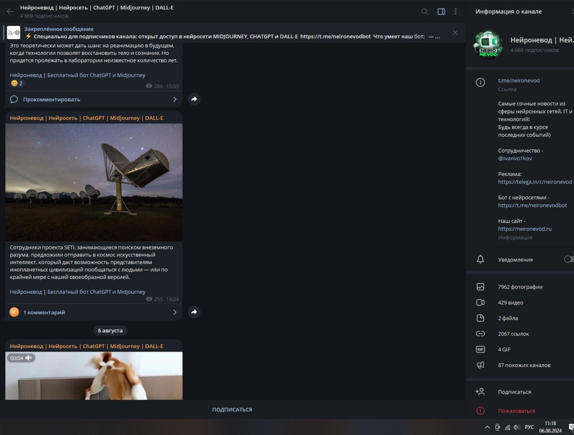Forward the cryonics post with share arrow
The height and width of the screenshot is (435, 574).
point(194,99)
